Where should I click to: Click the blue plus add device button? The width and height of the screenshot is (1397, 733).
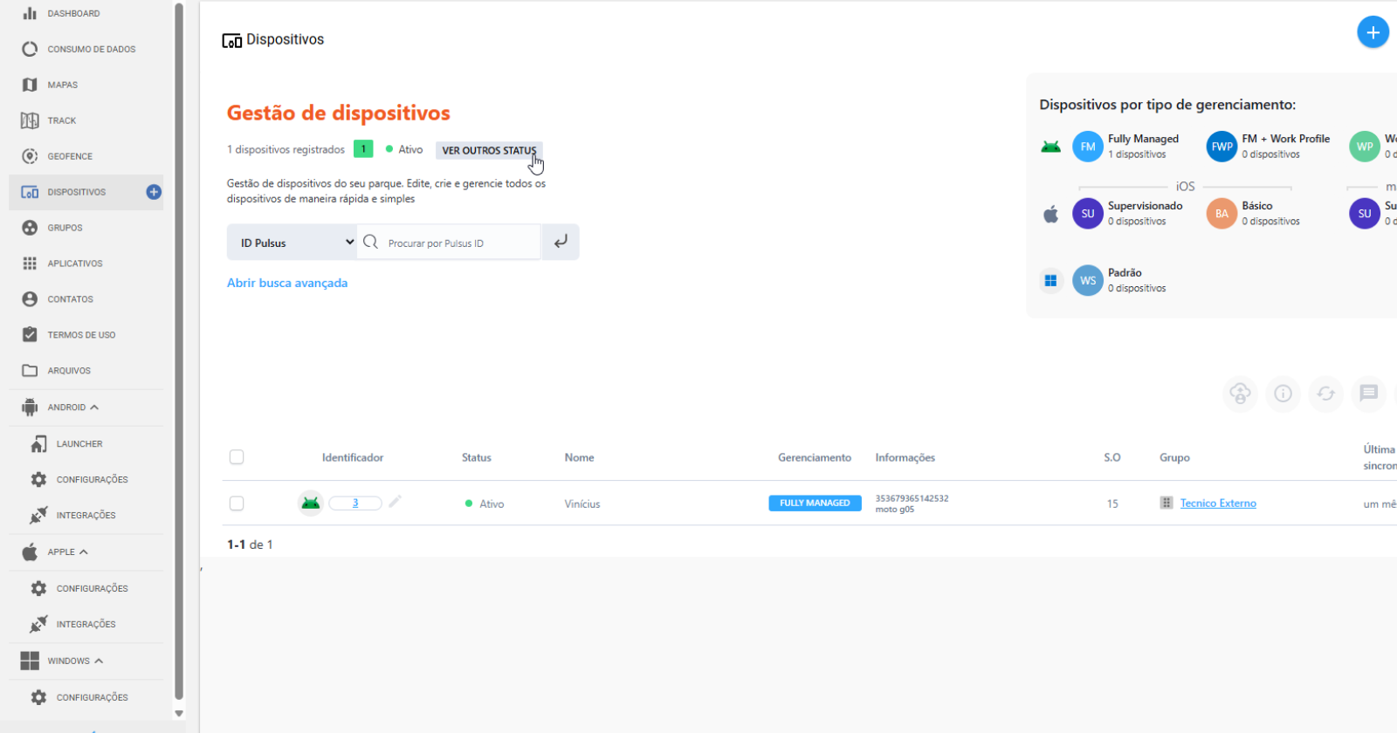(x=1373, y=32)
